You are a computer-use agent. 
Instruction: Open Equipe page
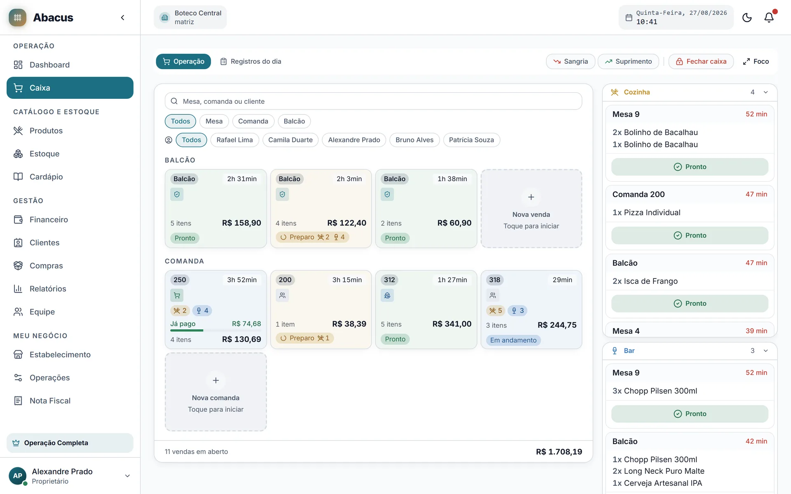point(70,312)
